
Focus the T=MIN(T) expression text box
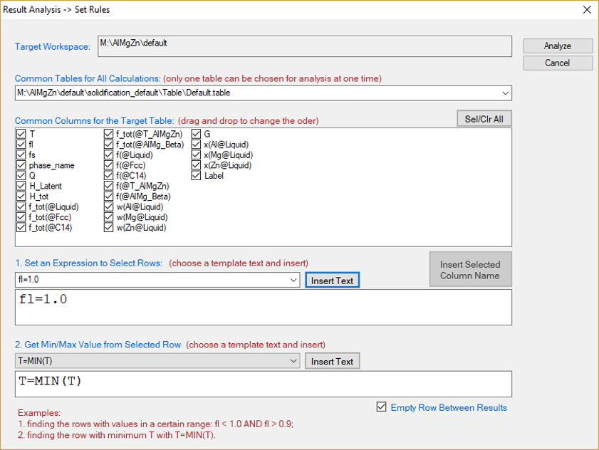coord(263,384)
